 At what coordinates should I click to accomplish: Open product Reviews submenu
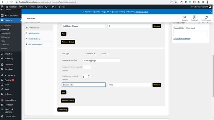coord(4,49)
